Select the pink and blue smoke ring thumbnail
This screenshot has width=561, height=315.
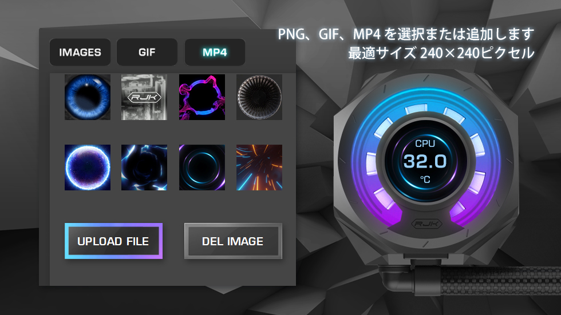coord(202,97)
